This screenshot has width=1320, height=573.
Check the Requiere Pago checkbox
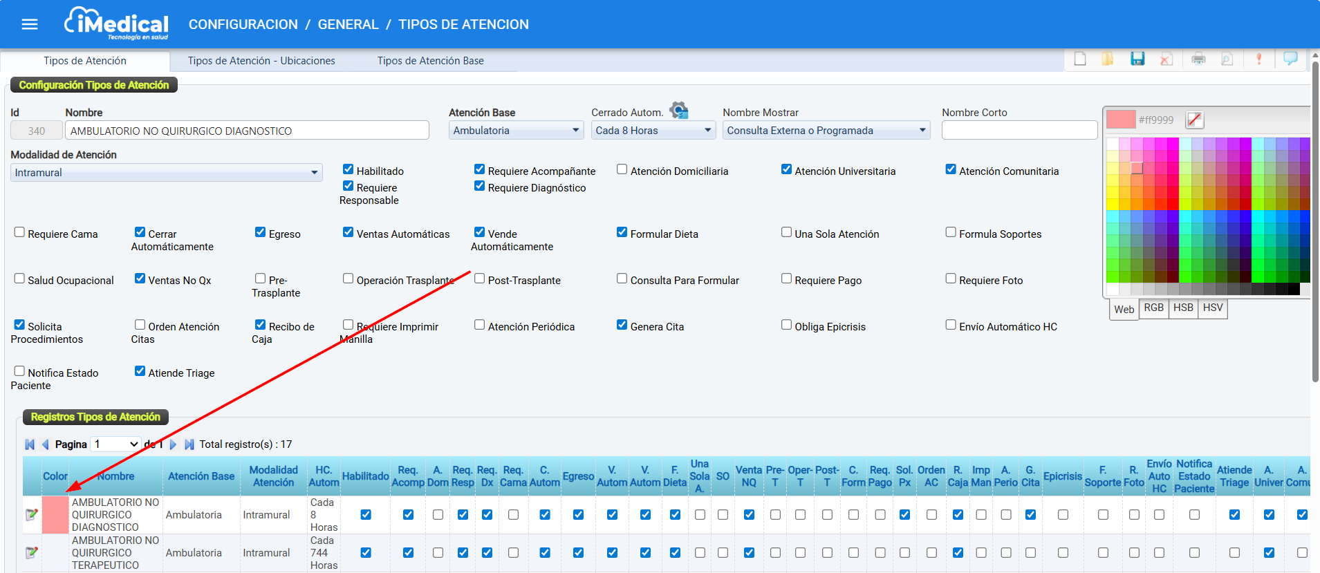(786, 279)
